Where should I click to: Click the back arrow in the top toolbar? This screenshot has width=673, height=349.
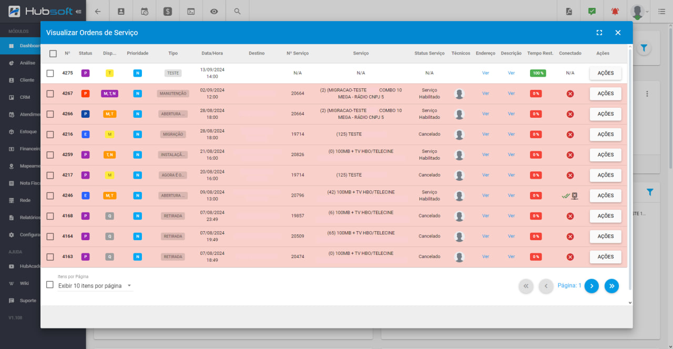(x=98, y=11)
